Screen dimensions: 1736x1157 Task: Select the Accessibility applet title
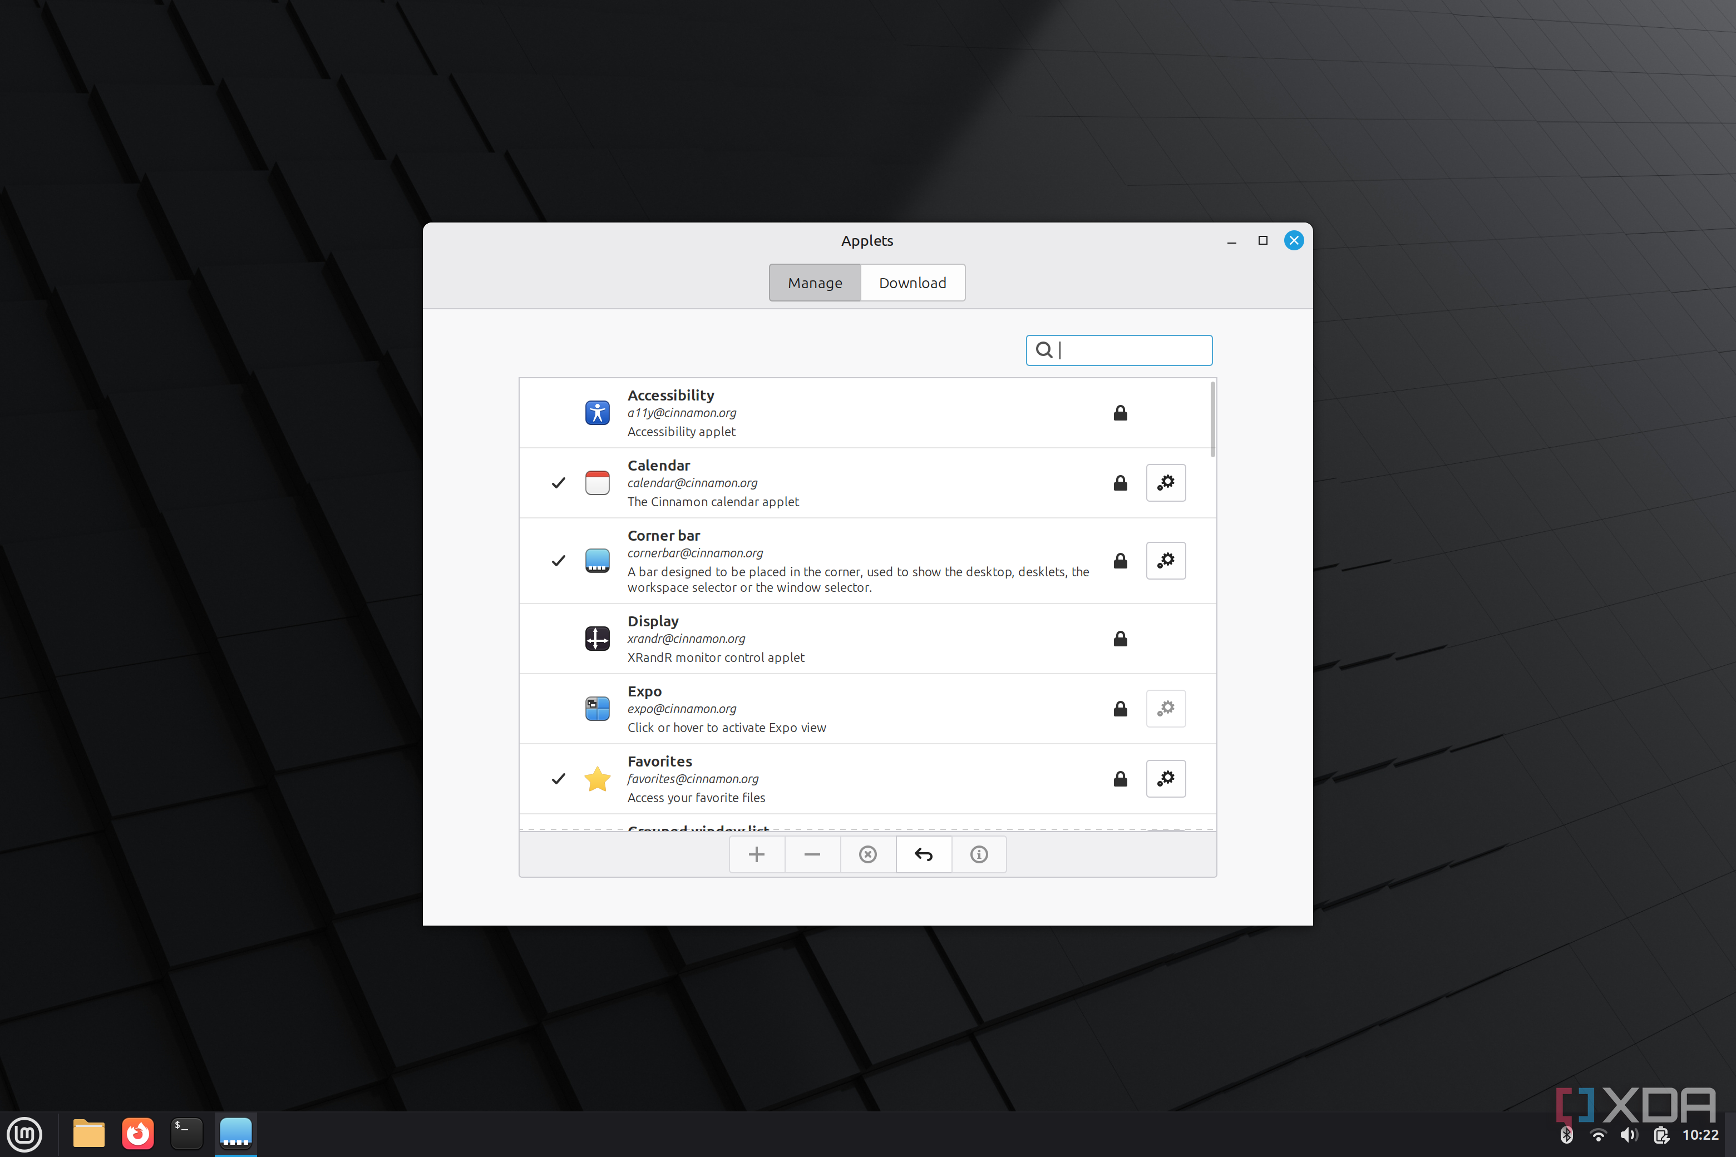(x=671, y=395)
